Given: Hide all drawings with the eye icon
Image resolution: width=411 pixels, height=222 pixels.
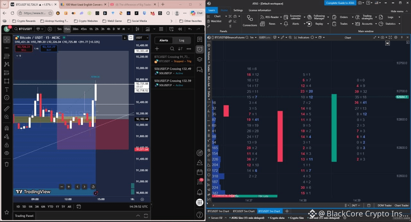Looking at the screenshot, I should point(7,153).
